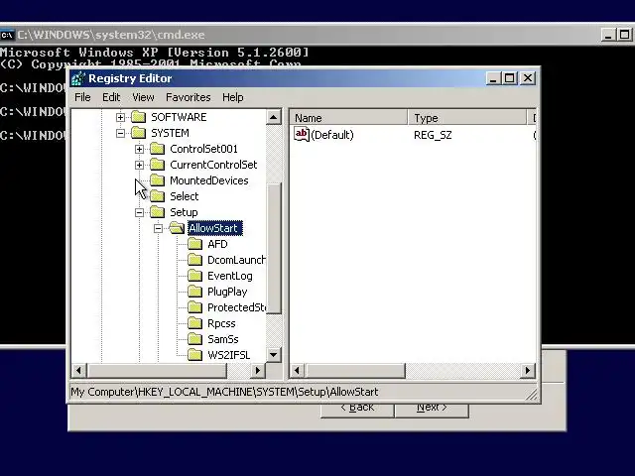
Task: Click the AFD folder icon
Action: (x=194, y=244)
